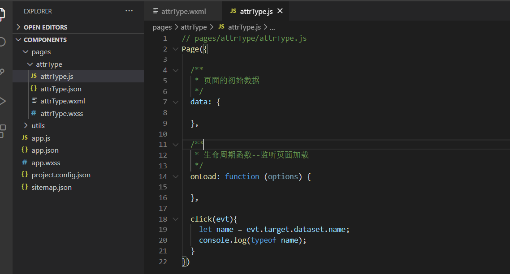510x274 pixels.
Task: Place cursor on 'typeof' keyword
Action: [264, 240]
